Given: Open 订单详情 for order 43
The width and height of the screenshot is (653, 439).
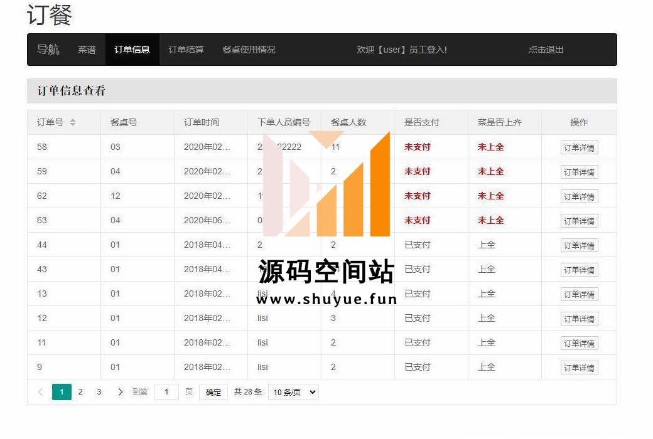Looking at the screenshot, I should coord(580,270).
